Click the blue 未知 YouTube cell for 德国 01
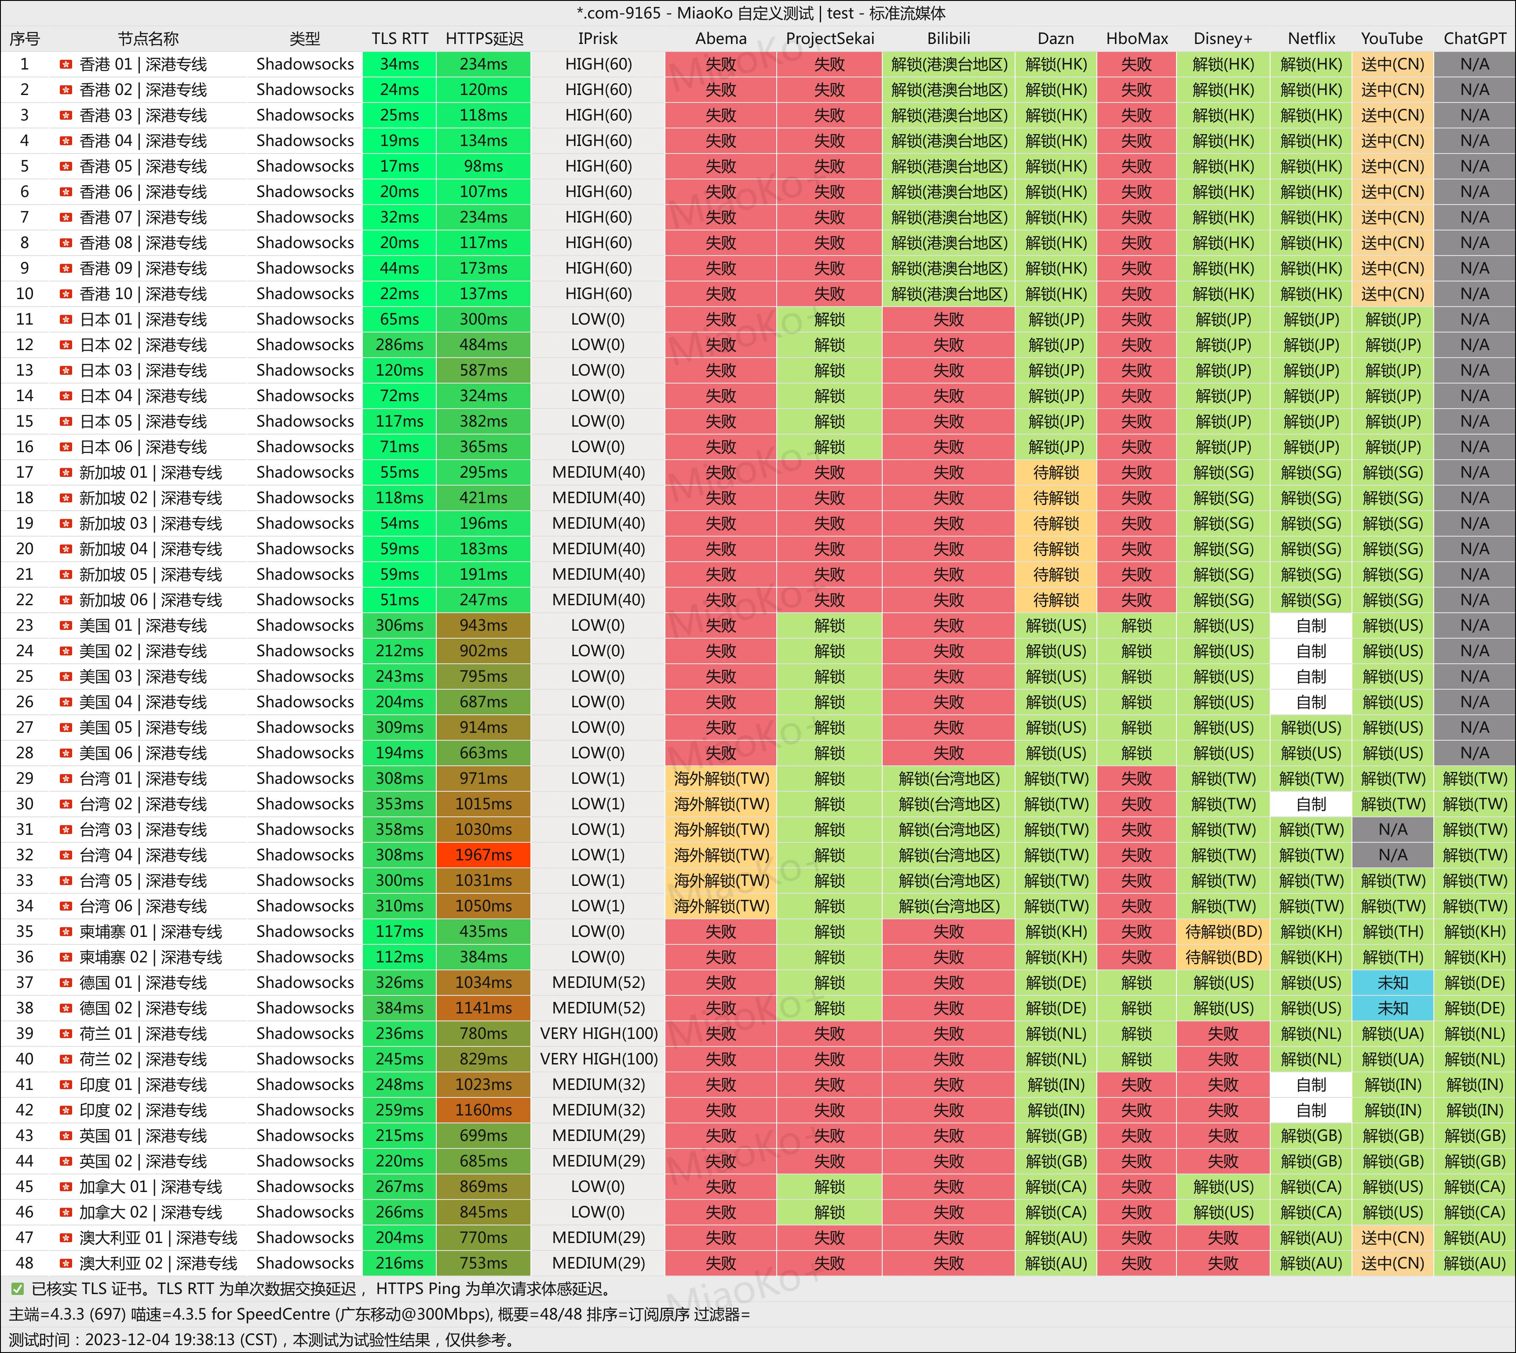Viewport: 1516px width, 1353px height. (1392, 983)
